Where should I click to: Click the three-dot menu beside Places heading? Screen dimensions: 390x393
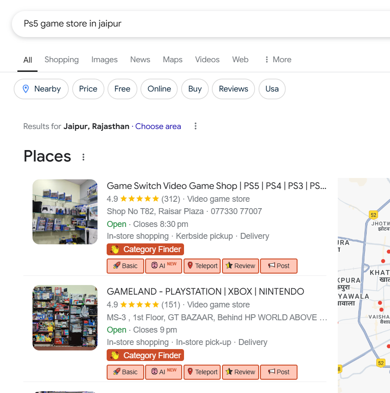(83, 157)
